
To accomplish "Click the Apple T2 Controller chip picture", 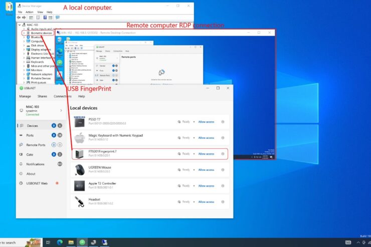I will pyautogui.click(x=80, y=186).
